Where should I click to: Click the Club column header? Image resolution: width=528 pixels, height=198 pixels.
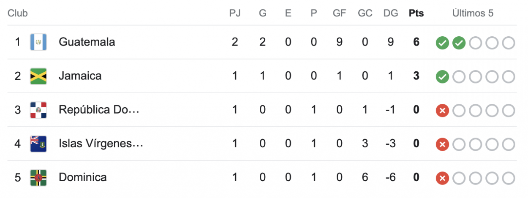pyautogui.click(x=17, y=13)
